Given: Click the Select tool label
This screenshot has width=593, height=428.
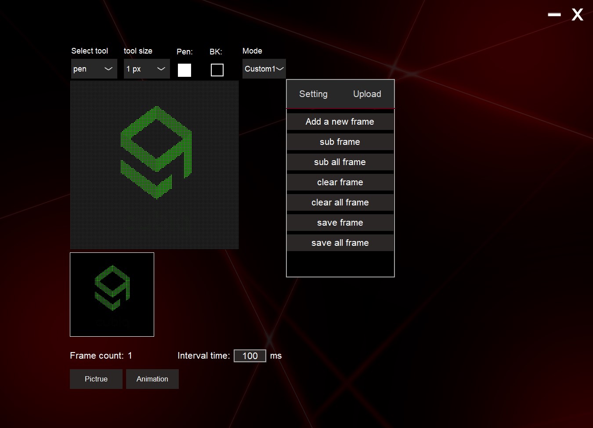Looking at the screenshot, I should pos(90,51).
